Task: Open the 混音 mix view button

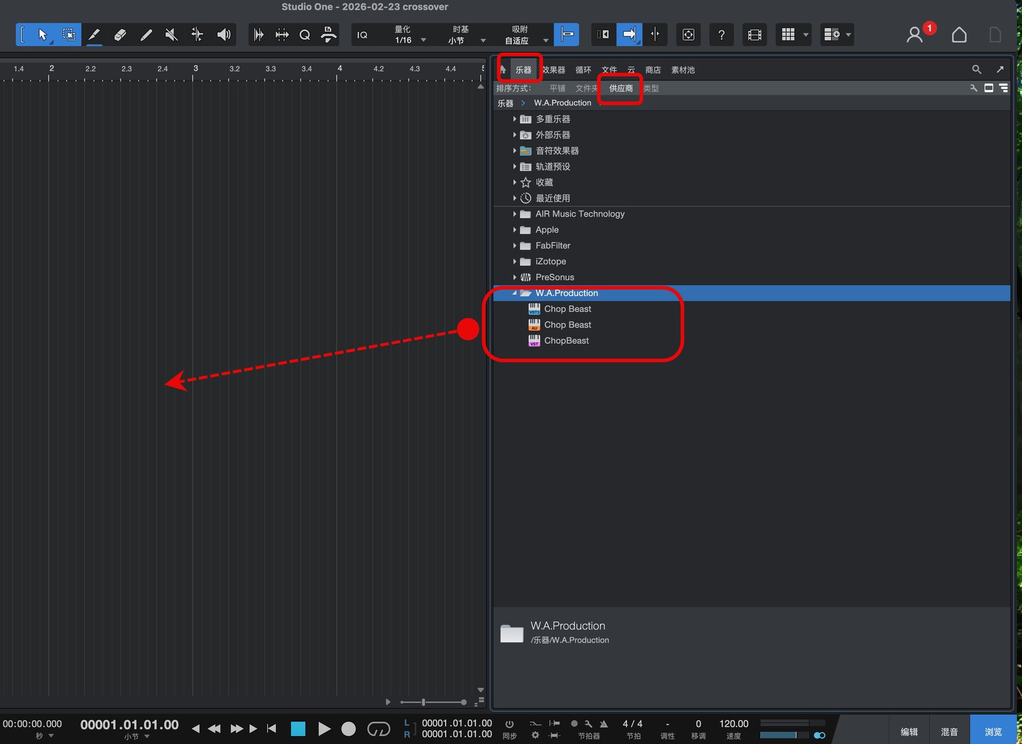Action: (949, 732)
